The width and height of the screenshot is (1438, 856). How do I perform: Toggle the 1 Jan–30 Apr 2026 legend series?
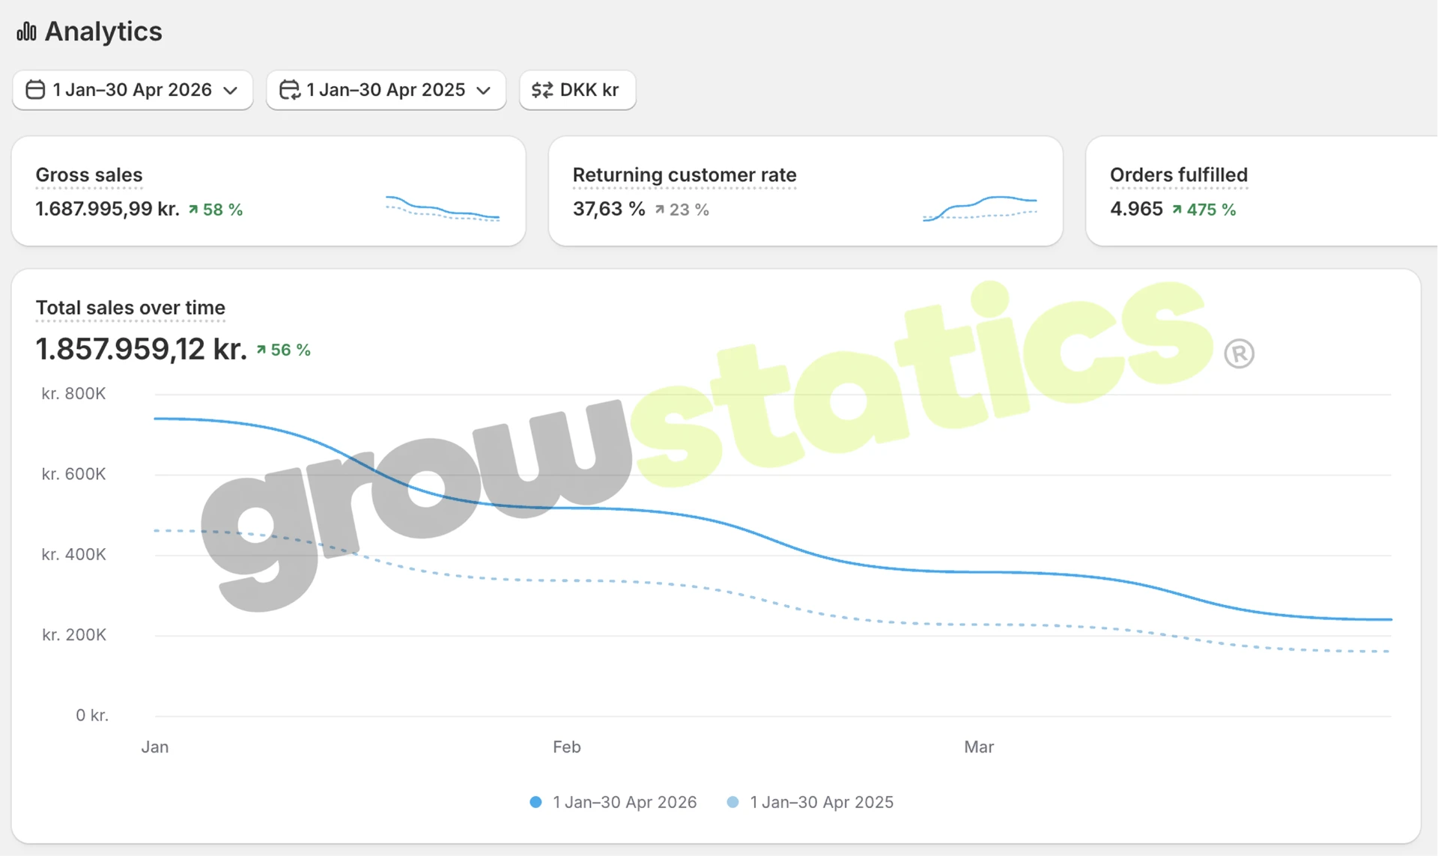coord(613,802)
